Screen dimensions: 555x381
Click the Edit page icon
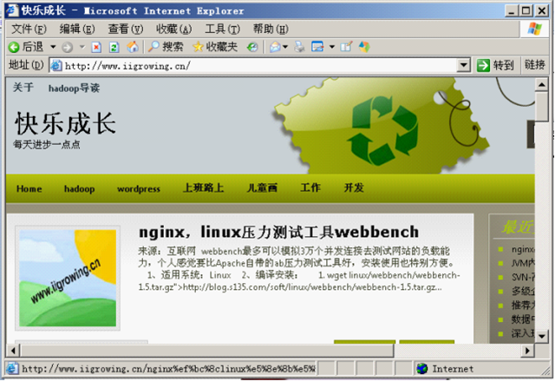point(317,47)
